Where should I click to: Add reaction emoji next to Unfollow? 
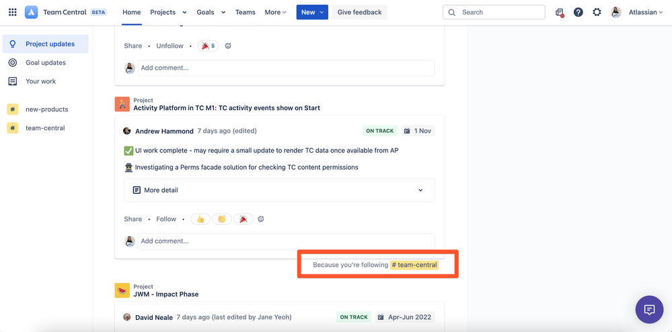(x=228, y=46)
